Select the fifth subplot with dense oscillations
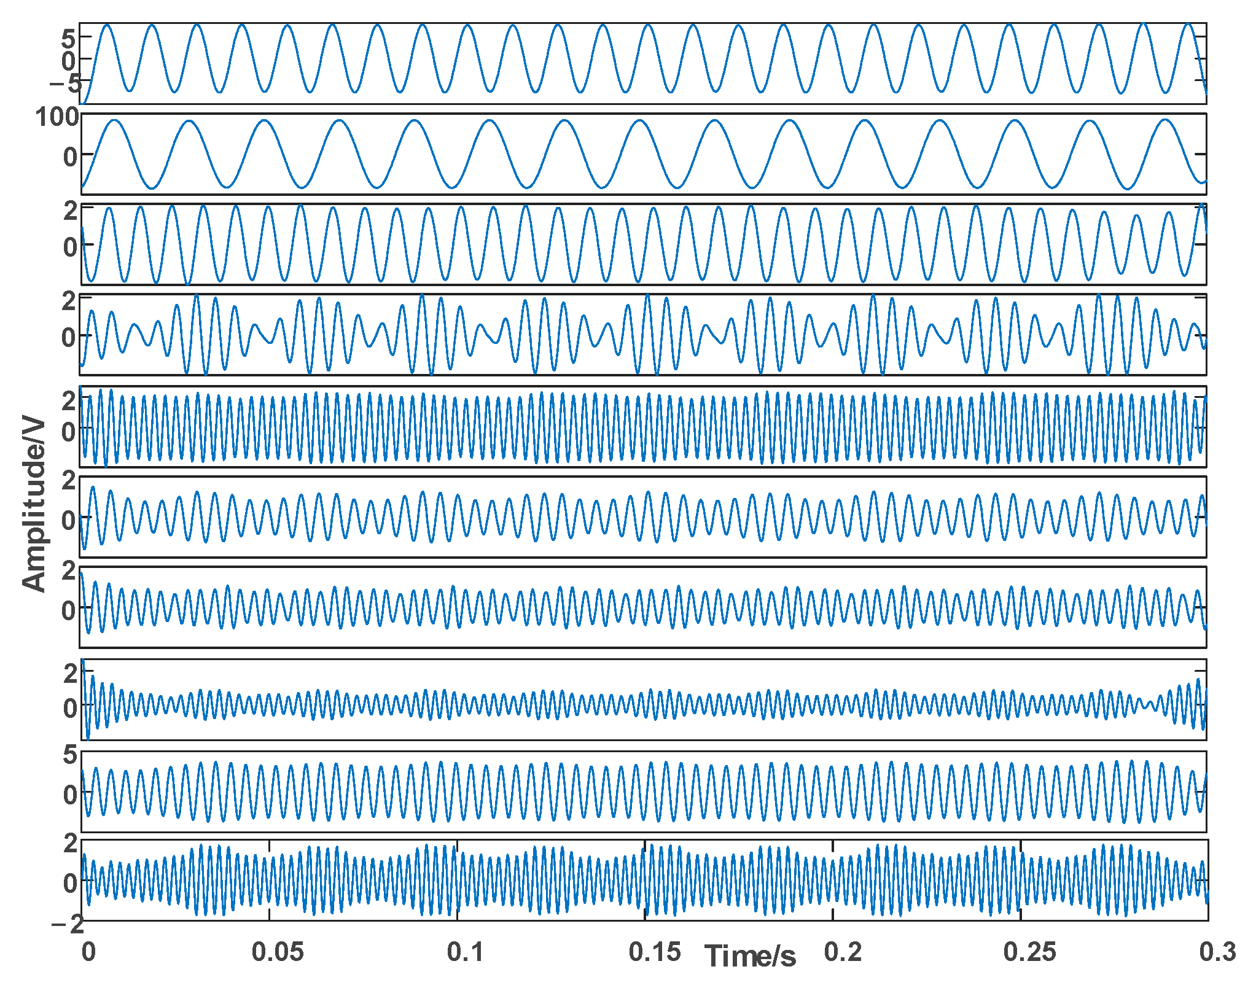The image size is (1256, 988). click(x=643, y=427)
